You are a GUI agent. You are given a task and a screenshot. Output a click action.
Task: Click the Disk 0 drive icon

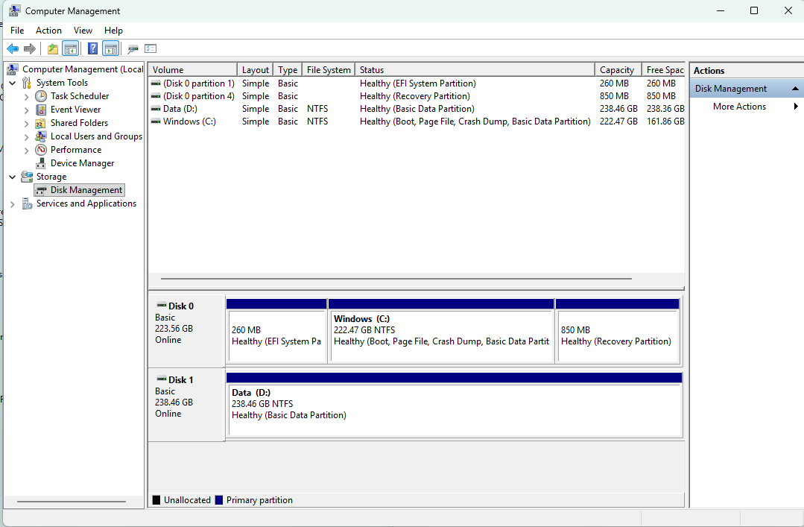(x=162, y=306)
